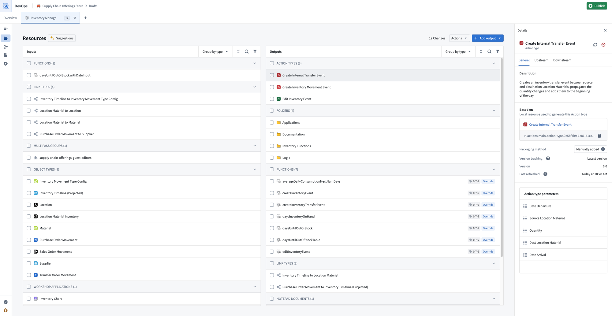Open the bug icon at sidebar bottom
612x316 pixels.
(6, 310)
